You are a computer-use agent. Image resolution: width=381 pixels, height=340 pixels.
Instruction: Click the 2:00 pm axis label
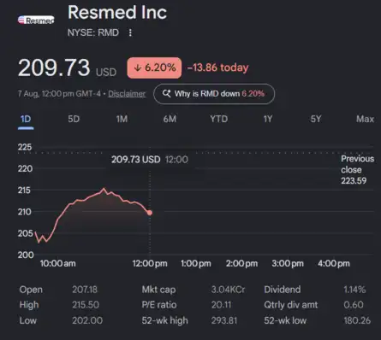click(x=241, y=263)
